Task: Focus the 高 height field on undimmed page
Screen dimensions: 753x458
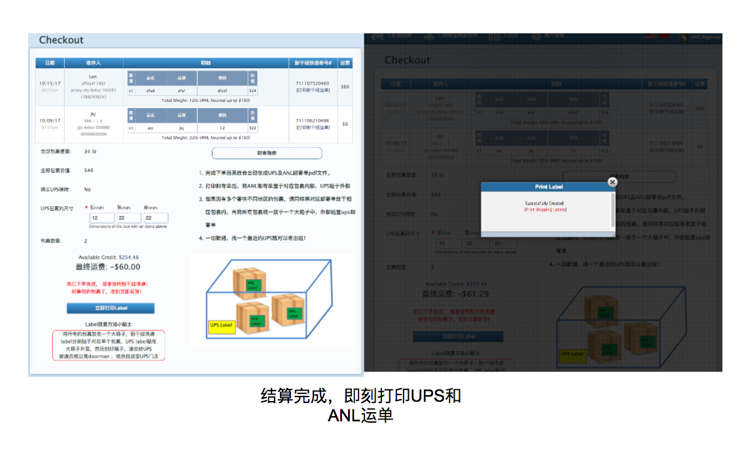Action: [155, 218]
